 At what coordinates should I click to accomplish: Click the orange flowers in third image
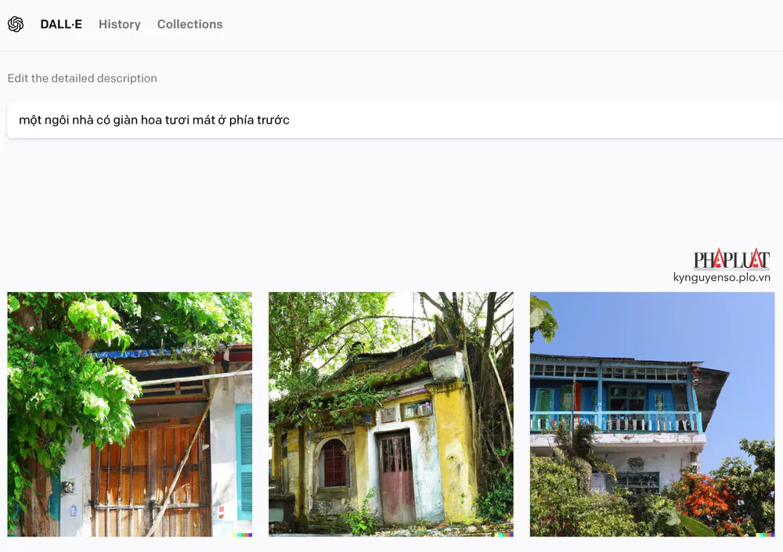(x=705, y=500)
